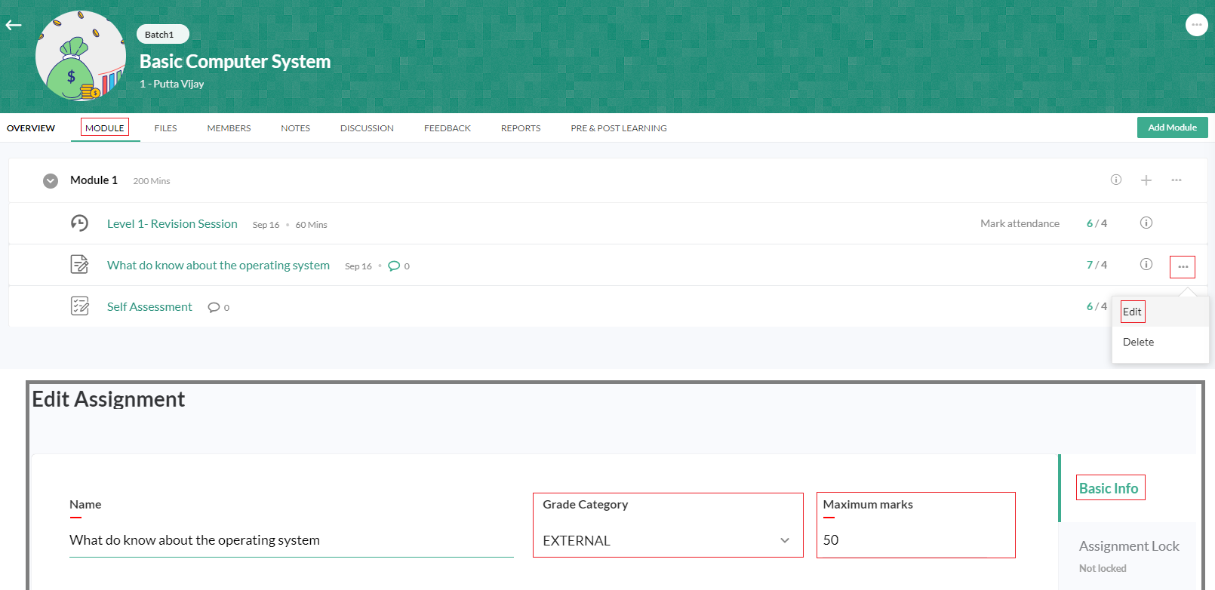Open the Feedback tab

pos(448,128)
